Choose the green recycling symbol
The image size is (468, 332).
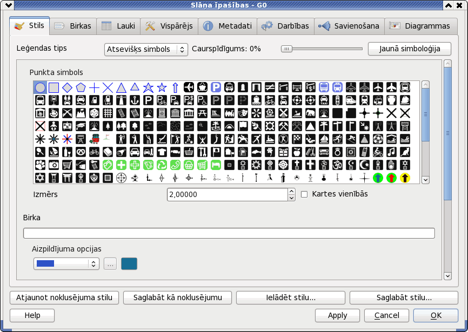[x=162, y=165]
